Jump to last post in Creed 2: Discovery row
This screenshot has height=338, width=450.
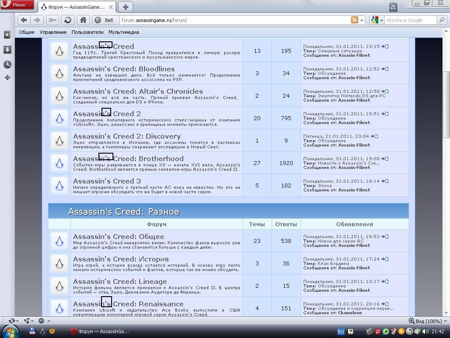[374, 136]
